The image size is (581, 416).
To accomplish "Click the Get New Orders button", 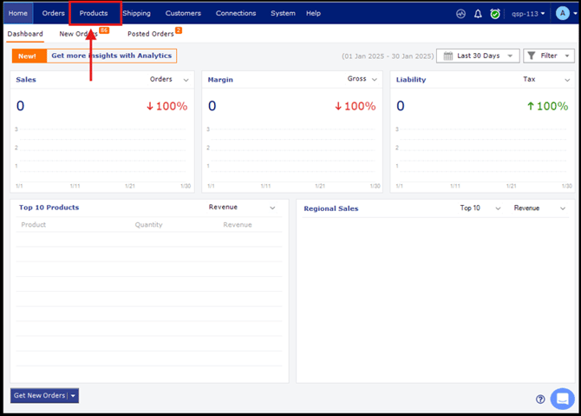I will tap(39, 395).
